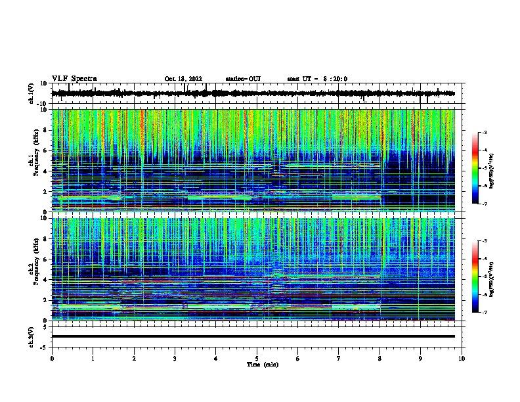This screenshot has width=520, height=402.
Task: Click the "VLF Spectra" plot title
Action: coord(74,78)
